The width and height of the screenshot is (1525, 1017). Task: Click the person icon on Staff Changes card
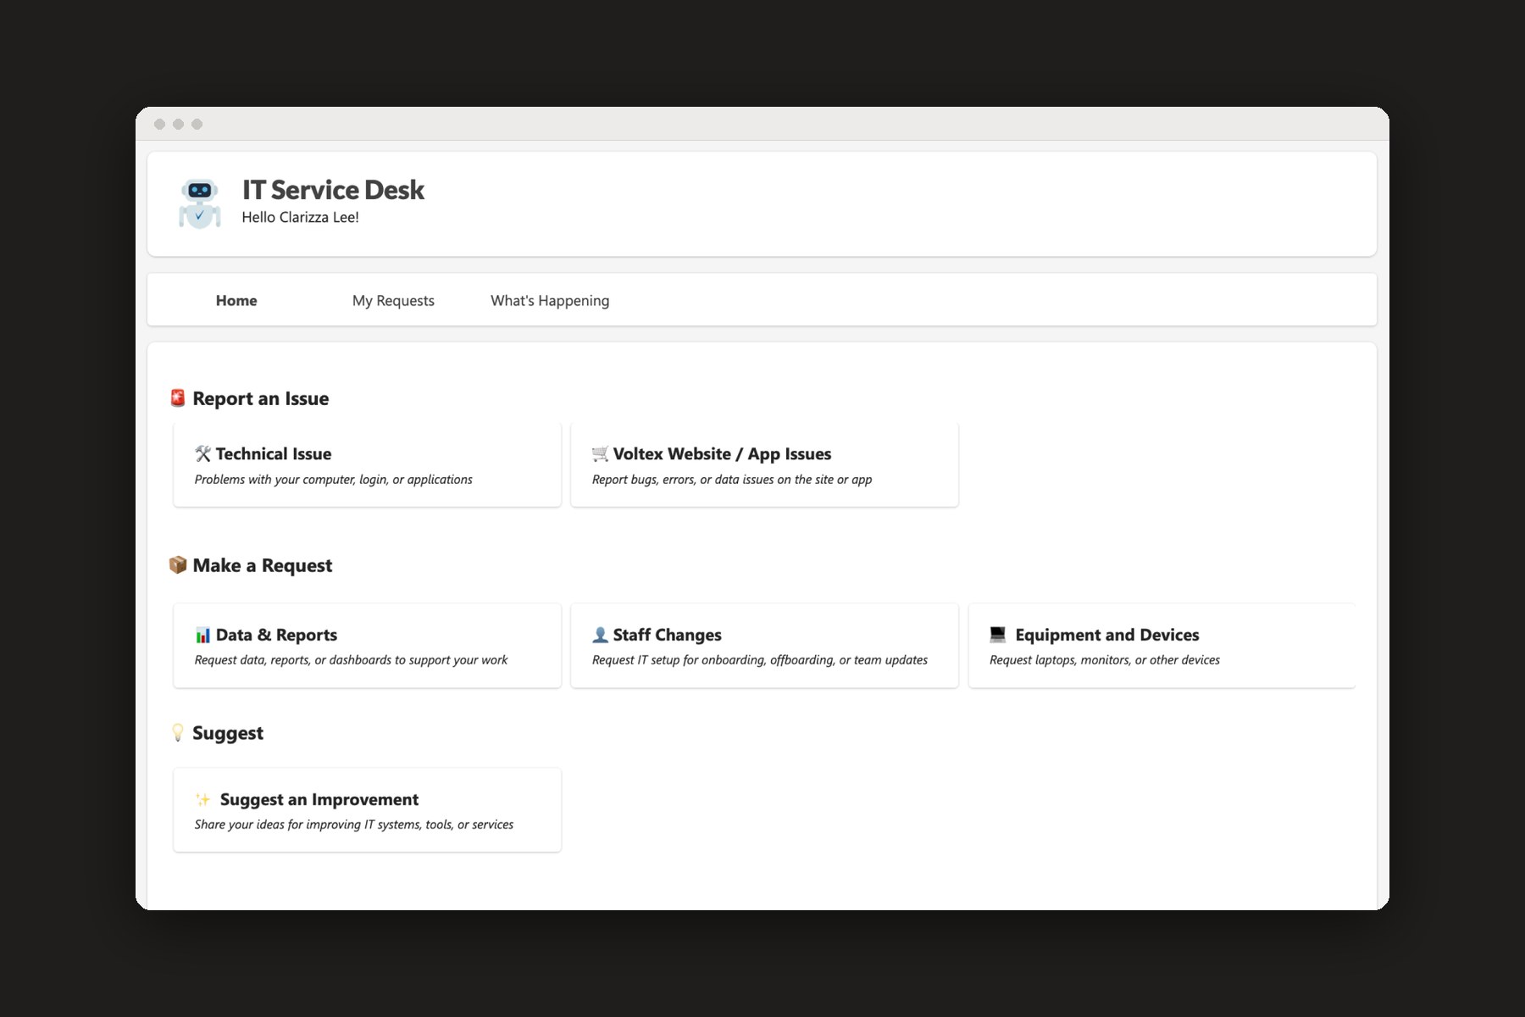coord(600,635)
